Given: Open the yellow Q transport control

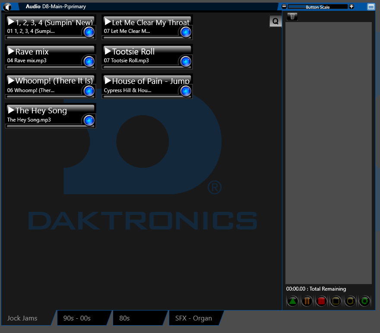Looking at the screenshot, I should [350, 301].
